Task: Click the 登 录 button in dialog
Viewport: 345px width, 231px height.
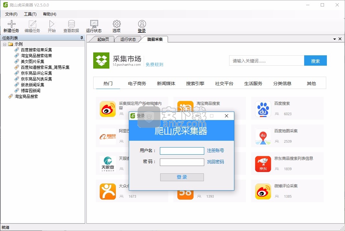Action: click(182, 177)
